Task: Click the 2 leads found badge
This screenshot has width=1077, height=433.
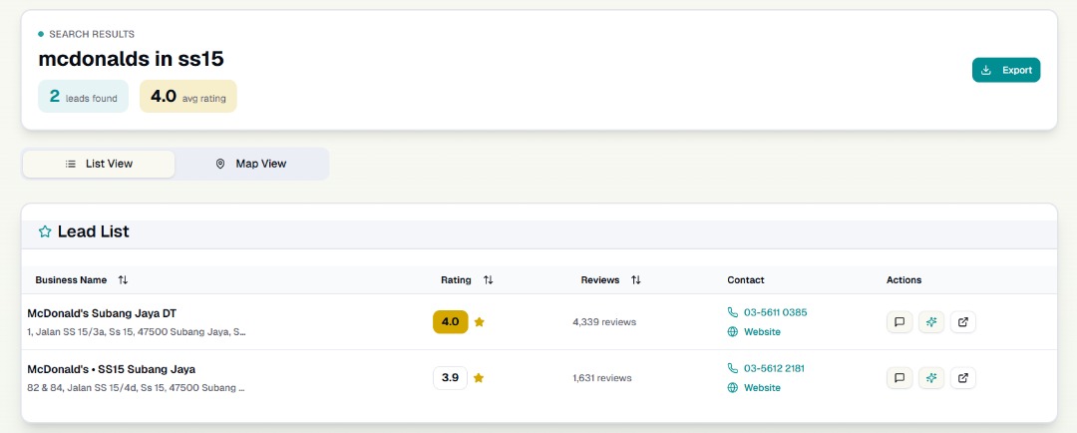Action: (x=83, y=96)
